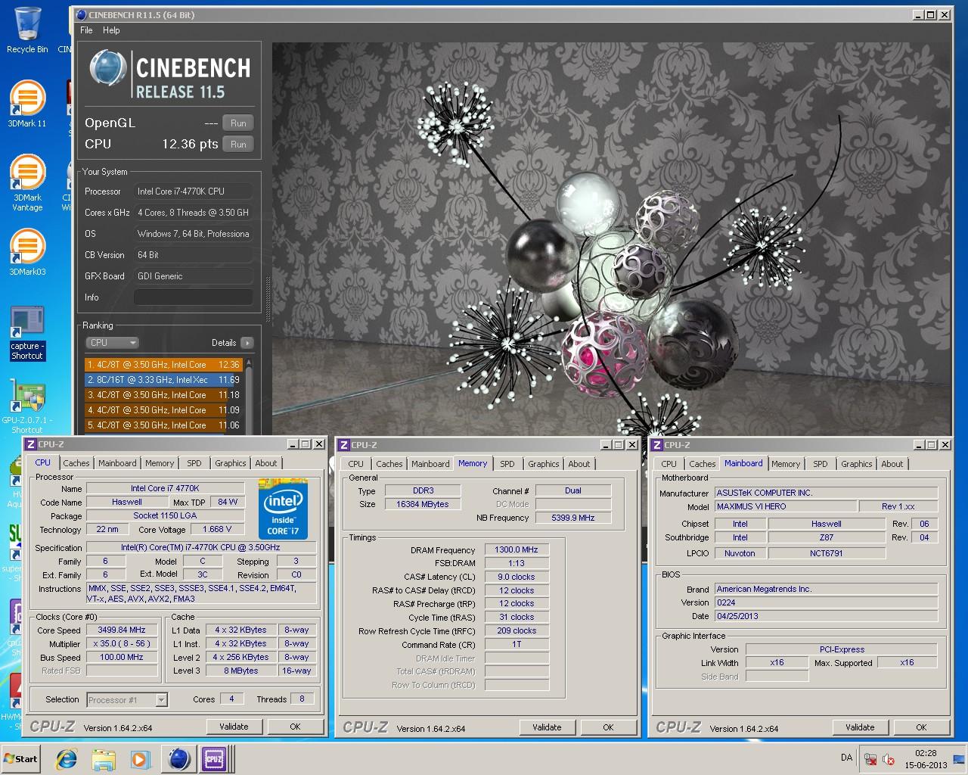Click OK in the first CPU-Z window
This screenshot has width=968, height=775.
[x=295, y=727]
